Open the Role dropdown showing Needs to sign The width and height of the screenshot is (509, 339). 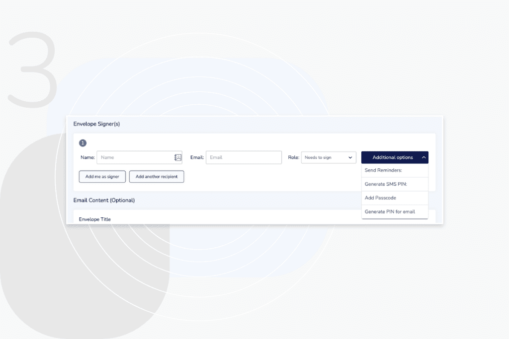[329, 157]
